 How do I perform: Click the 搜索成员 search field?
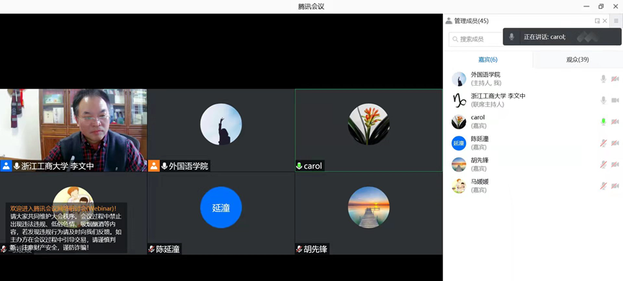[476, 40]
